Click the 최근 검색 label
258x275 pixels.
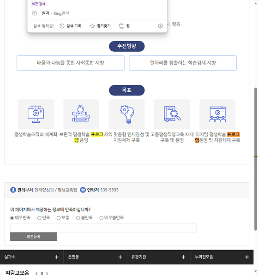tap(39, 4)
